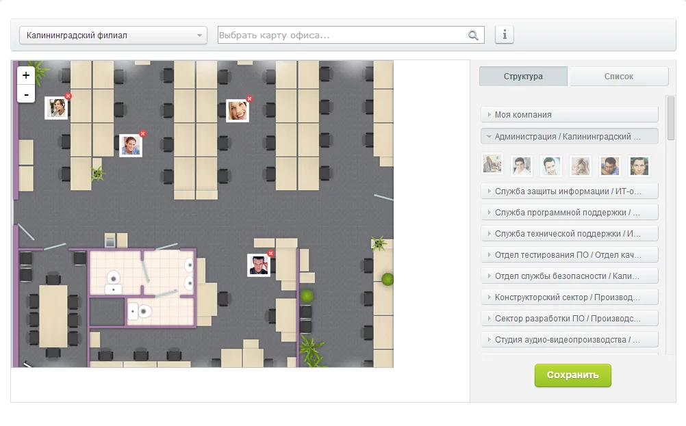Select last employee thumbnail in Администрация row
Viewport: 686px width, 426px height.
click(639, 165)
